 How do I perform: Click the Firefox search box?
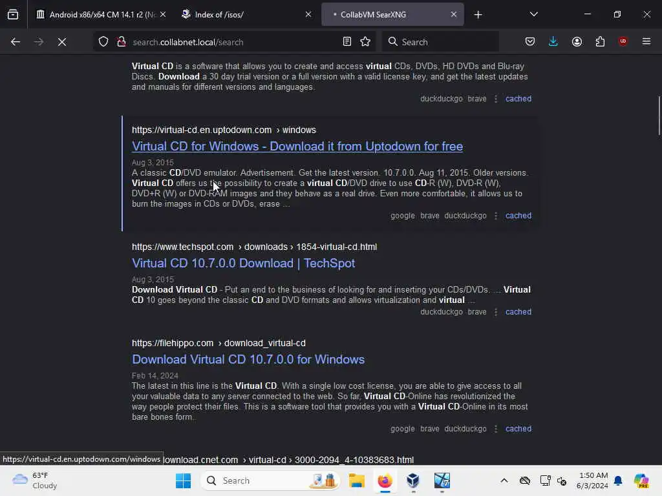440,42
